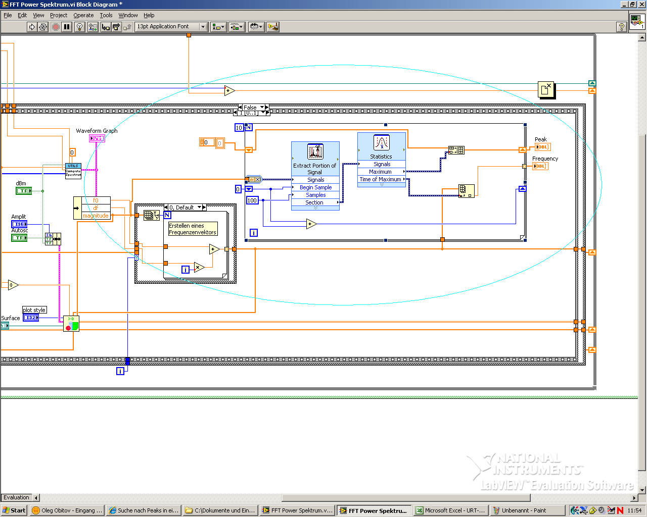647x517 pixels.
Task: Click the Autosc boolean TF terminal
Action: click(19, 238)
